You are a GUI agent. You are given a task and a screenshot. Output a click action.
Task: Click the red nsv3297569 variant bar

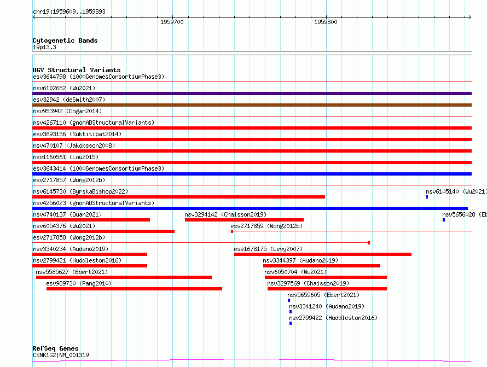click(x=327, y=289)
